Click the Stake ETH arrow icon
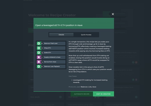The image size is (151, 106). click(42, 53)
